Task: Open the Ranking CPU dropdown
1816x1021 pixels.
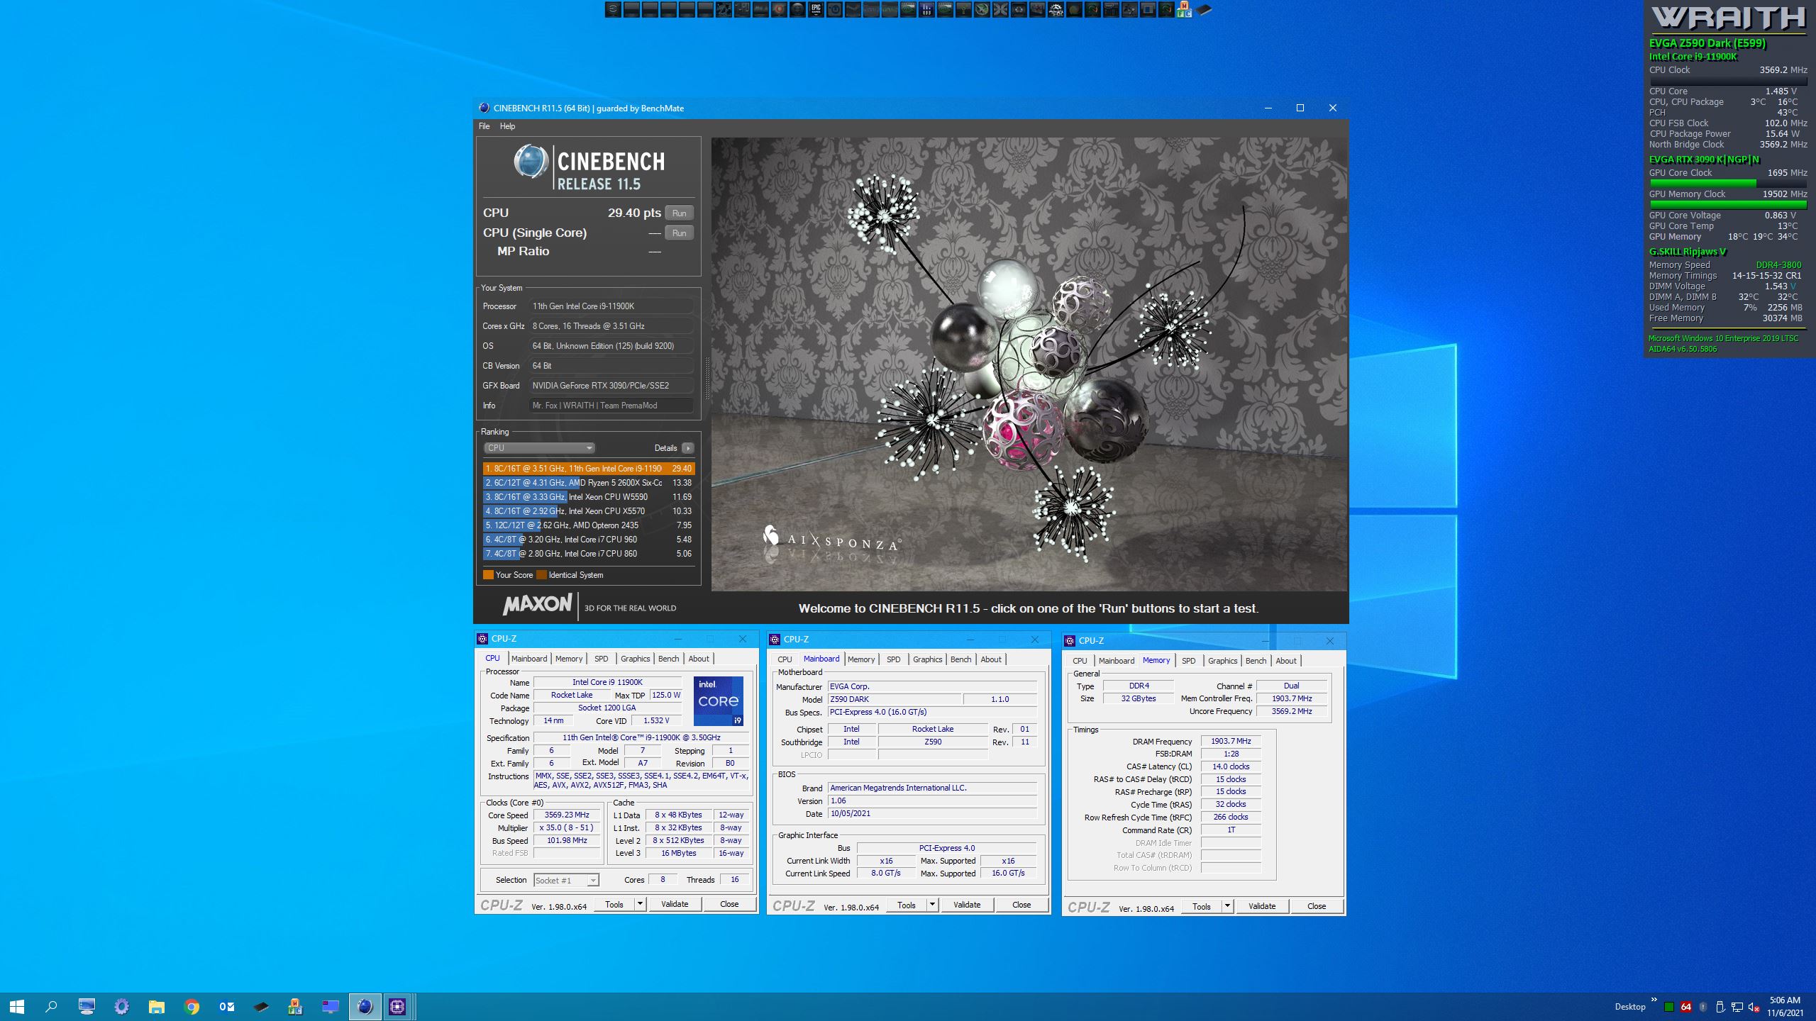Action: (539, 448)
